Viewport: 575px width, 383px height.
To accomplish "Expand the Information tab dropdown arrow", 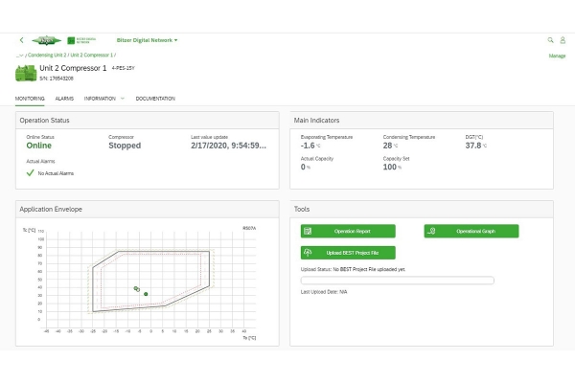I will (123, 99).
